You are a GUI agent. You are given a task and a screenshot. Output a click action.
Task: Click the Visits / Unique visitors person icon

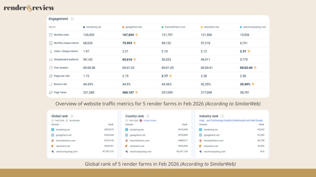coord(51,51)
